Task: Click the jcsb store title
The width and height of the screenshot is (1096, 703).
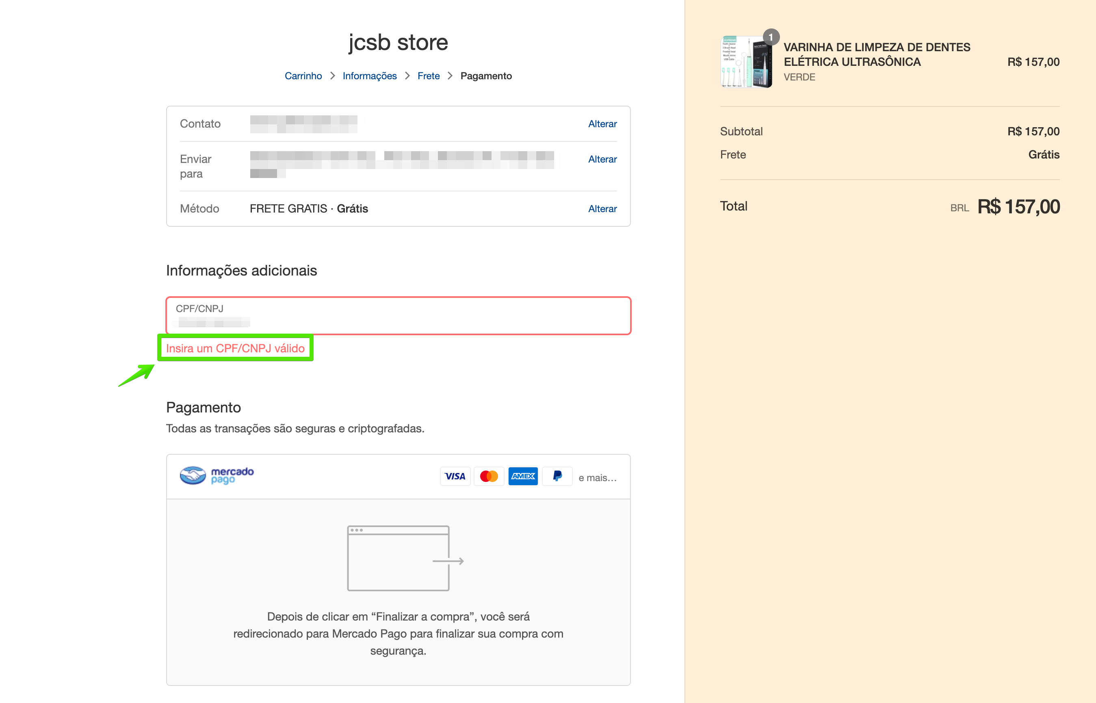Action: tap(398, 42)
